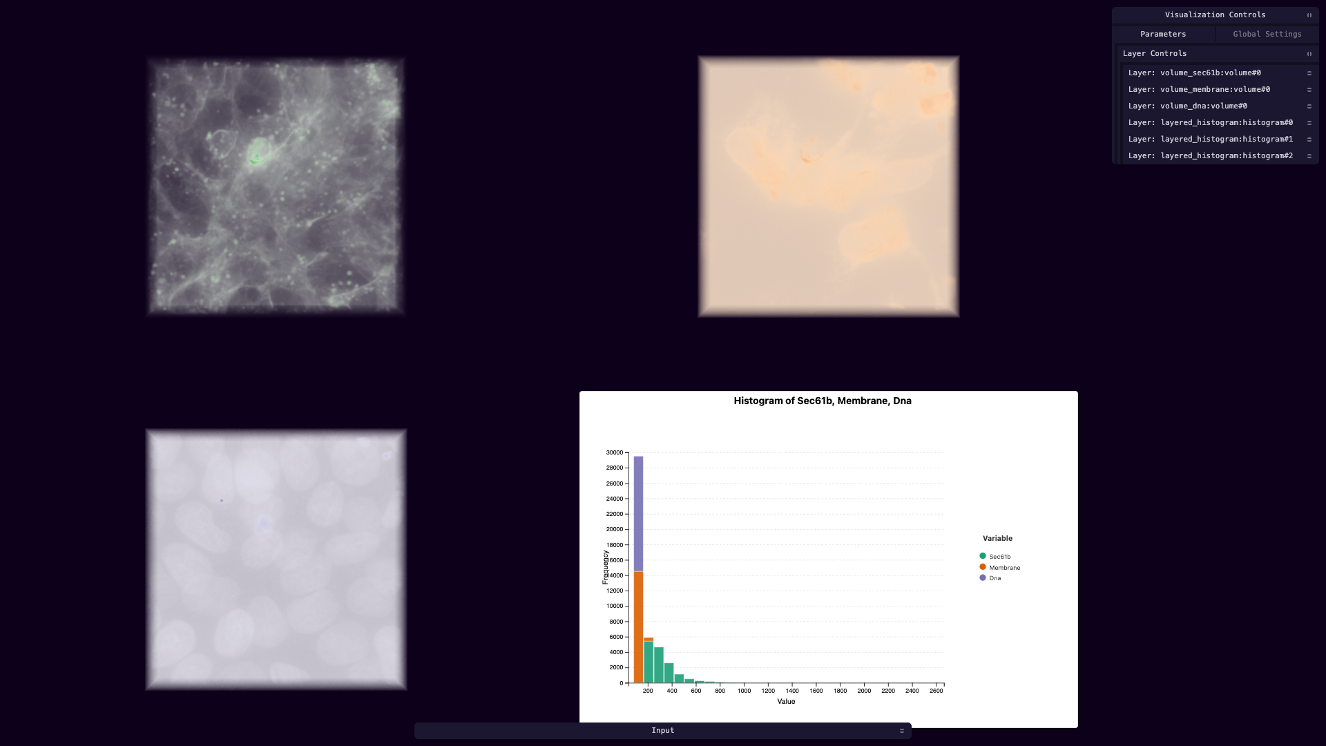
Task: Click the tall purple Dna histogram bar
Action: point(638,514)
